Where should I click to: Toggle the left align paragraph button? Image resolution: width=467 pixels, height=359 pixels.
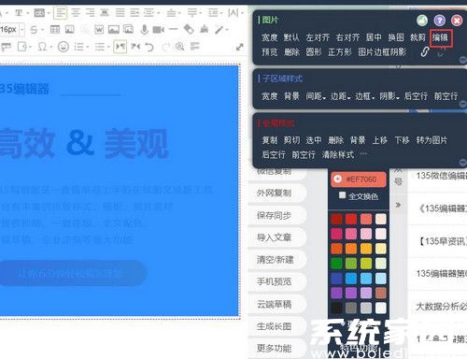(x=61, y=13)
